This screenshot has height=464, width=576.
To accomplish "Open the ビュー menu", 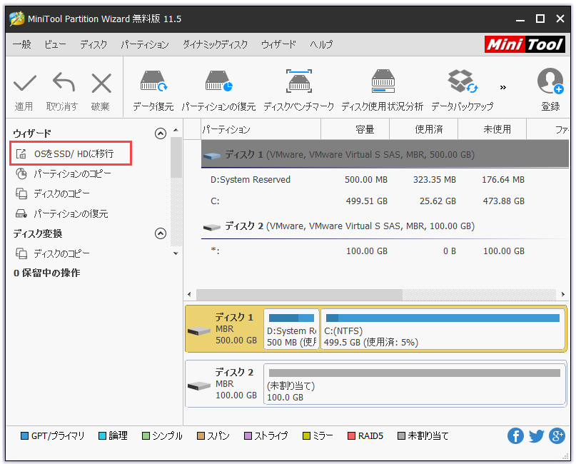I will 55,44.
